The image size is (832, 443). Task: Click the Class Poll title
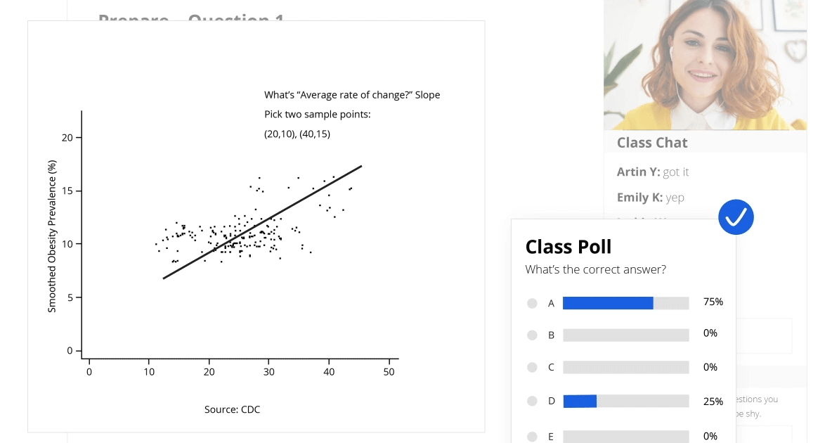click(568, 247)
